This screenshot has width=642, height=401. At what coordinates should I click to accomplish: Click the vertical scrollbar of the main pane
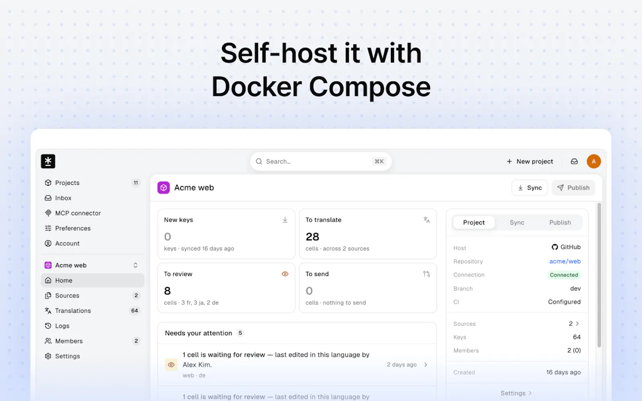(x=599, y=275)
